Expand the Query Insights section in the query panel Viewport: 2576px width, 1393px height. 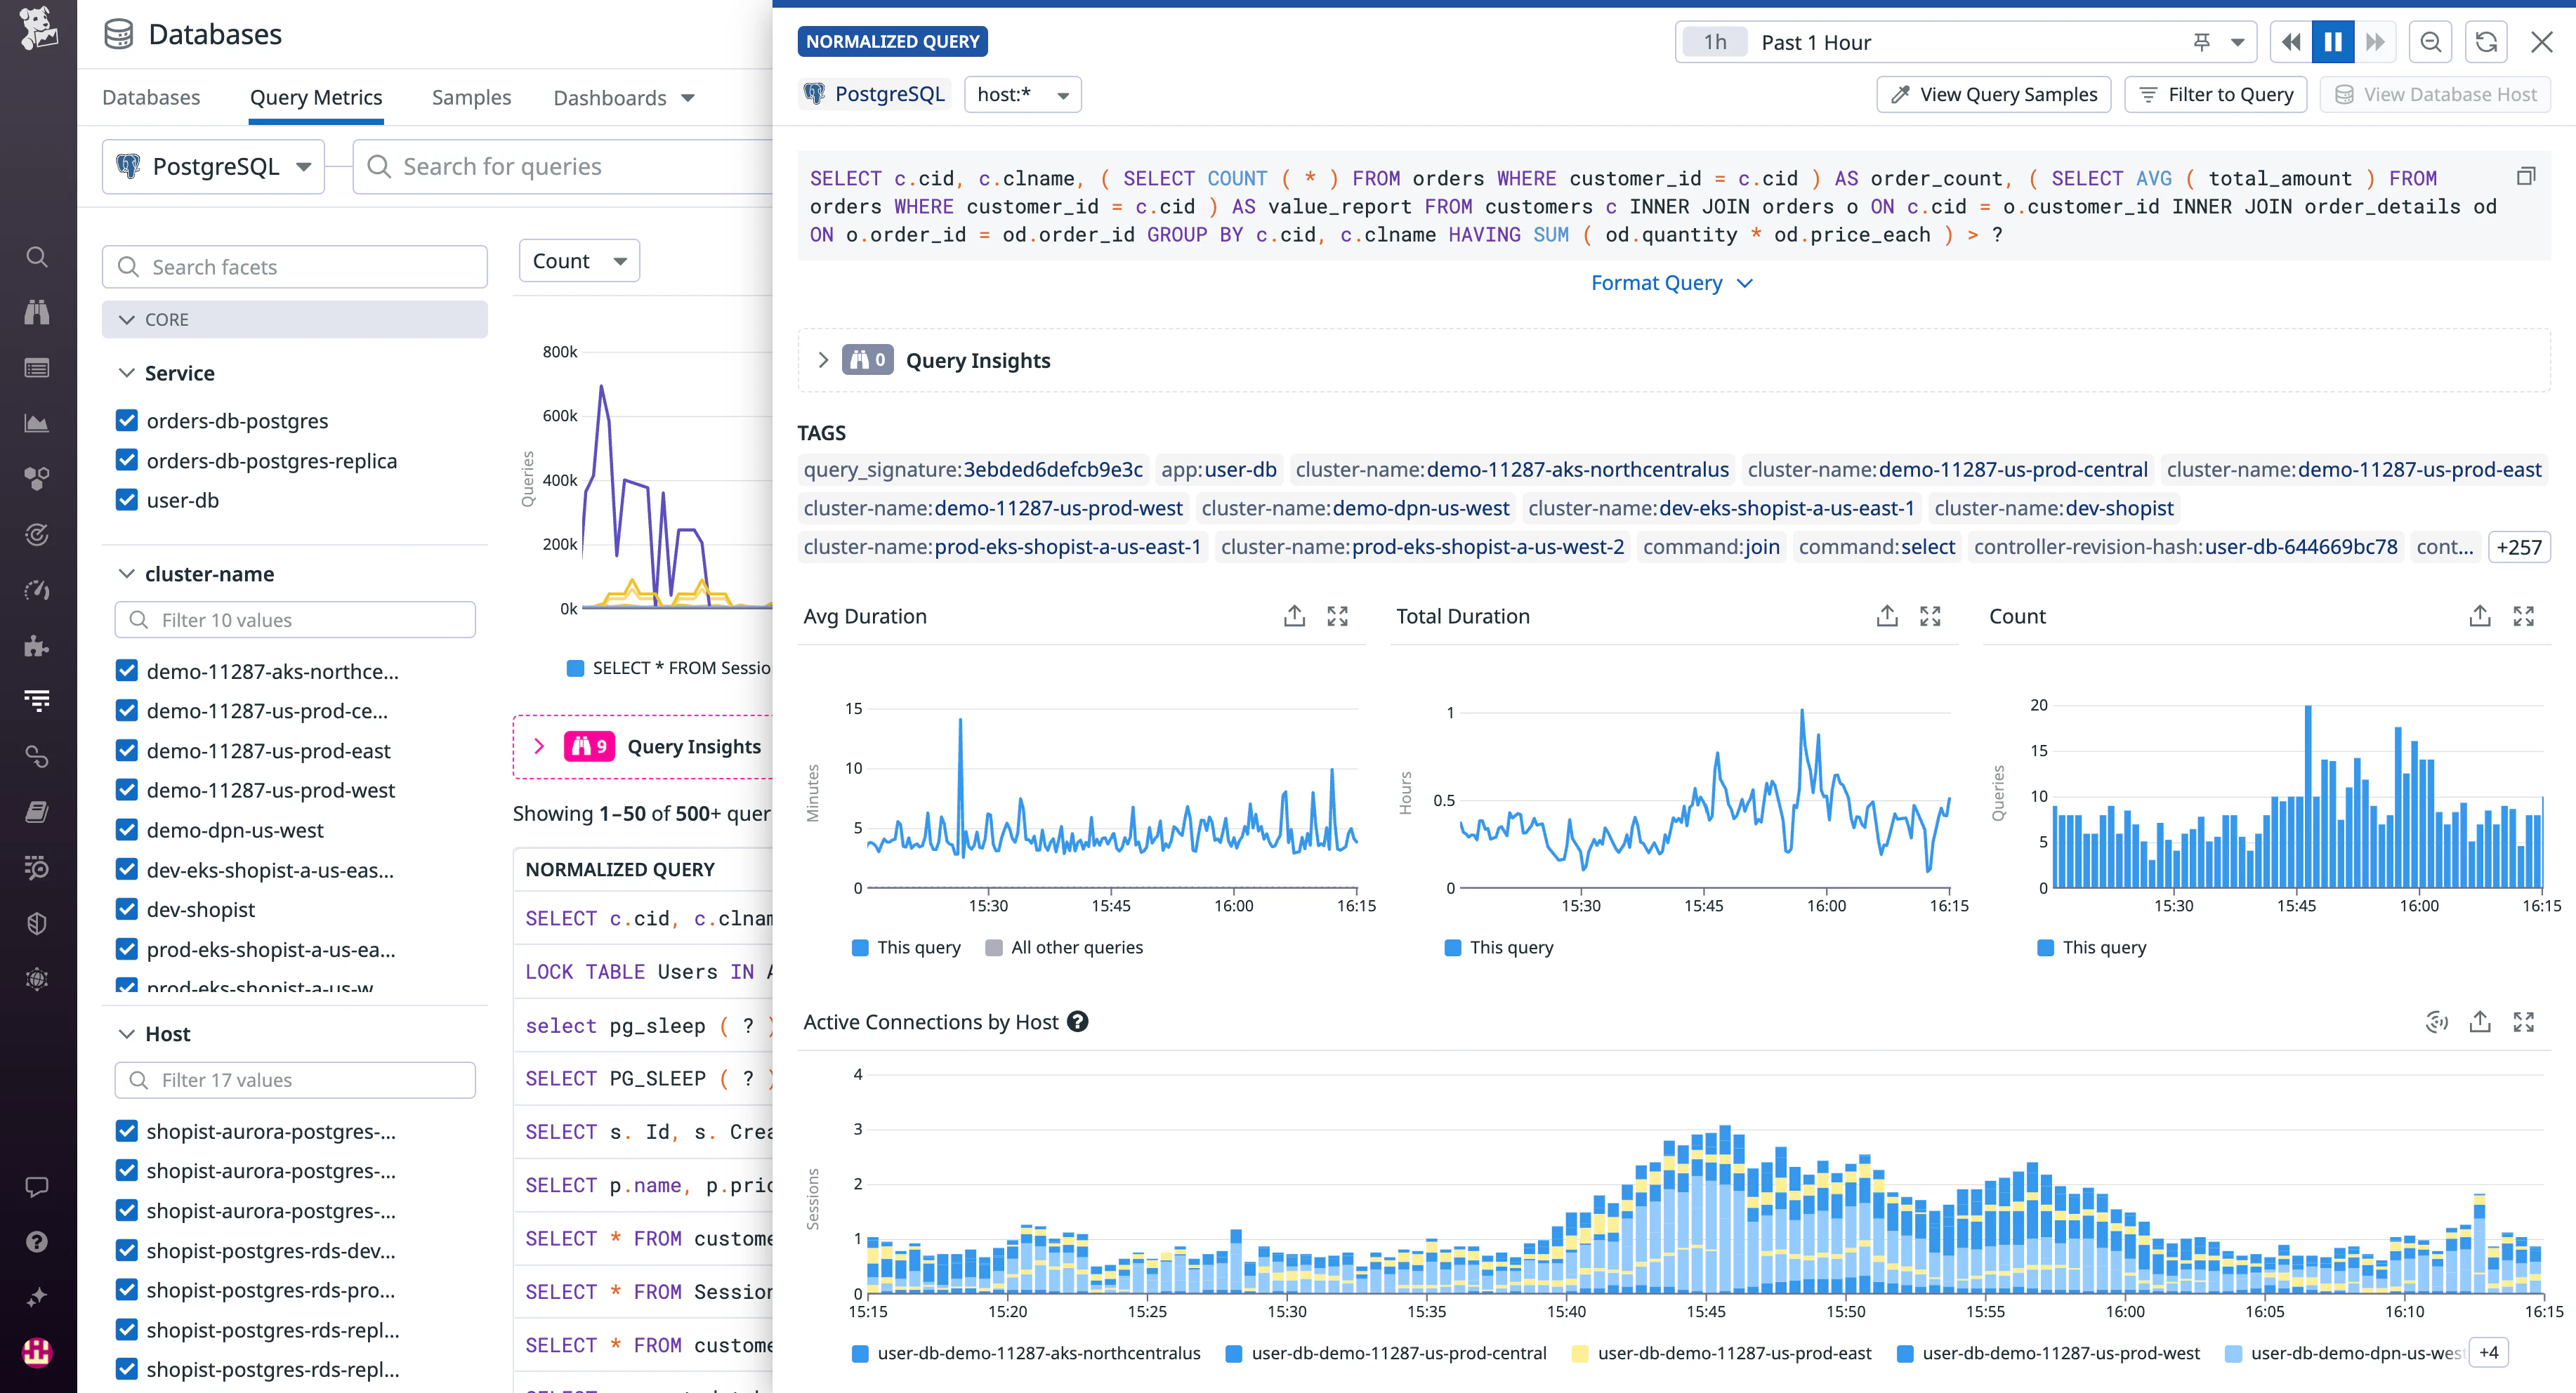(x=823, y=360)
